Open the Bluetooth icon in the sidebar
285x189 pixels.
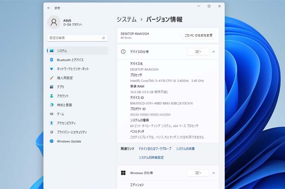[52, 60]
